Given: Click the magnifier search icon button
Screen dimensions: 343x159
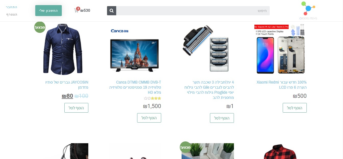Looking at the screenshot, I should [x=112, y=11].
